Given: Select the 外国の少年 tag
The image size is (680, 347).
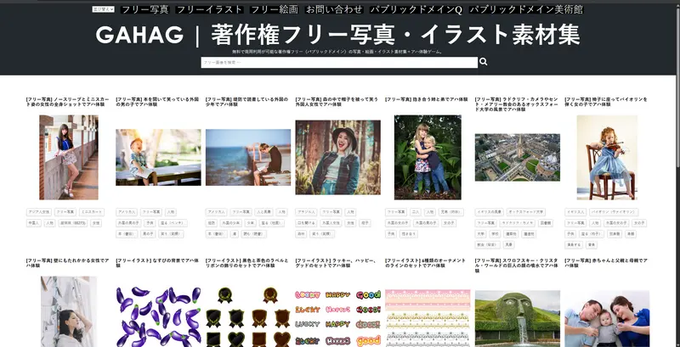Looking at the screenshot, I should pos(231,223).
